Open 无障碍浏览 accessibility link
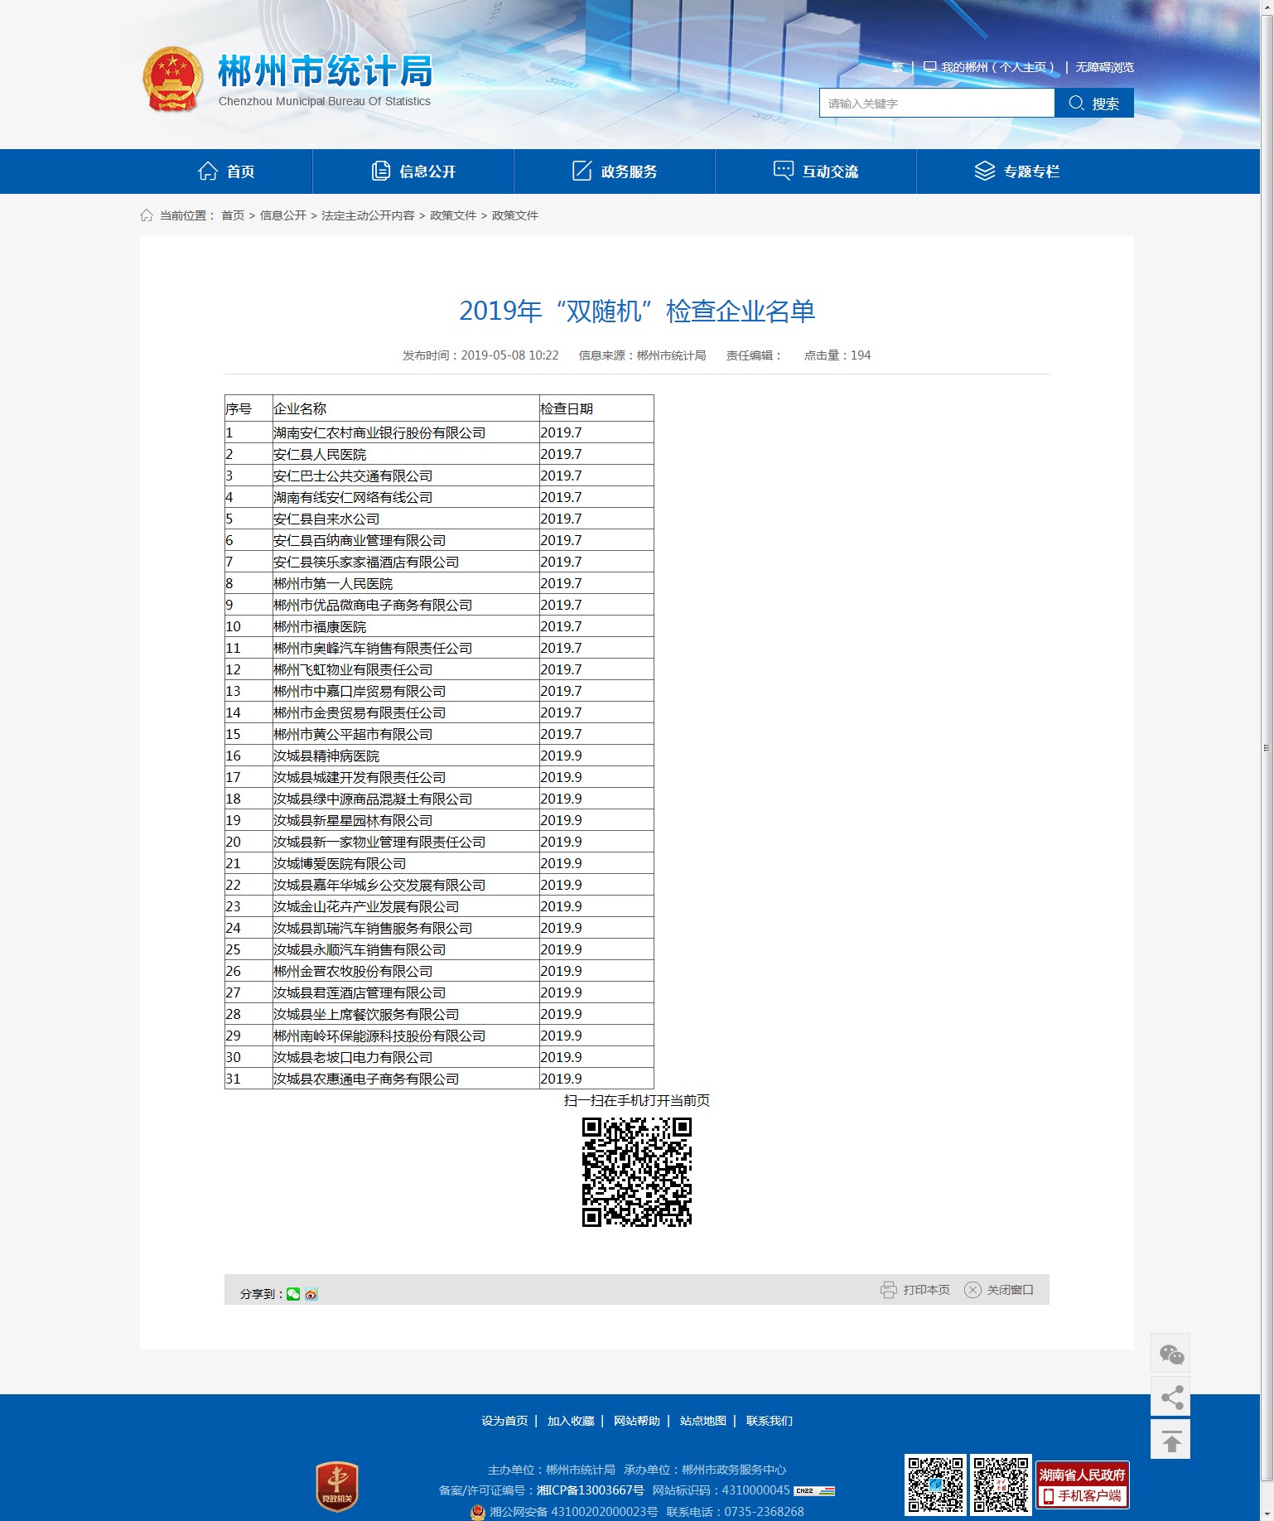1274x1521 pixels. click(1104, 67)
